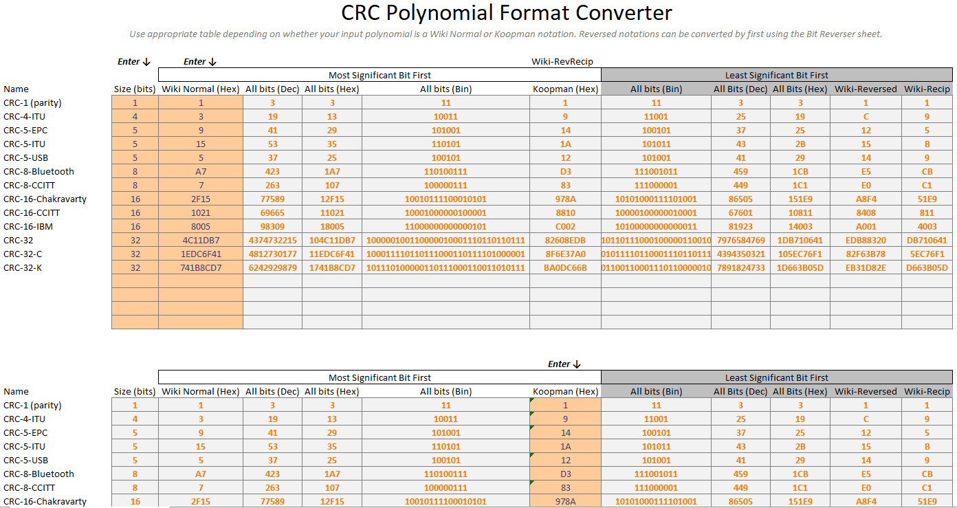This screenshot has height=508, width=957.
Task: Click the page title 'CRC Polynomial Format Converter'
Action: pos(505,13)
